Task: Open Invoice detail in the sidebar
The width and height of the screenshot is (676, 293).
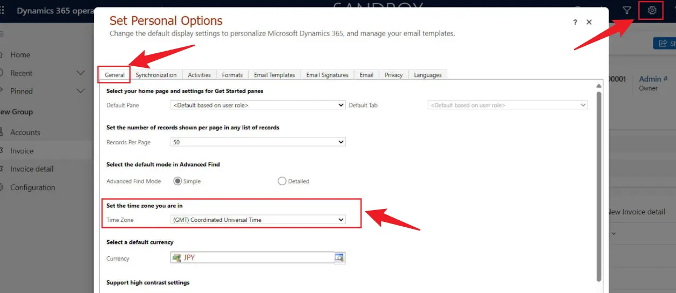Action: (x=32, y=169)
